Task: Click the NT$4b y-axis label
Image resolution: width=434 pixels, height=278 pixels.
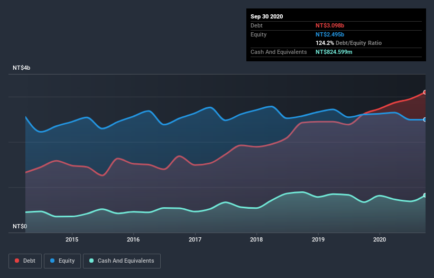Action: pyautogui.click(x=21, y=68)
